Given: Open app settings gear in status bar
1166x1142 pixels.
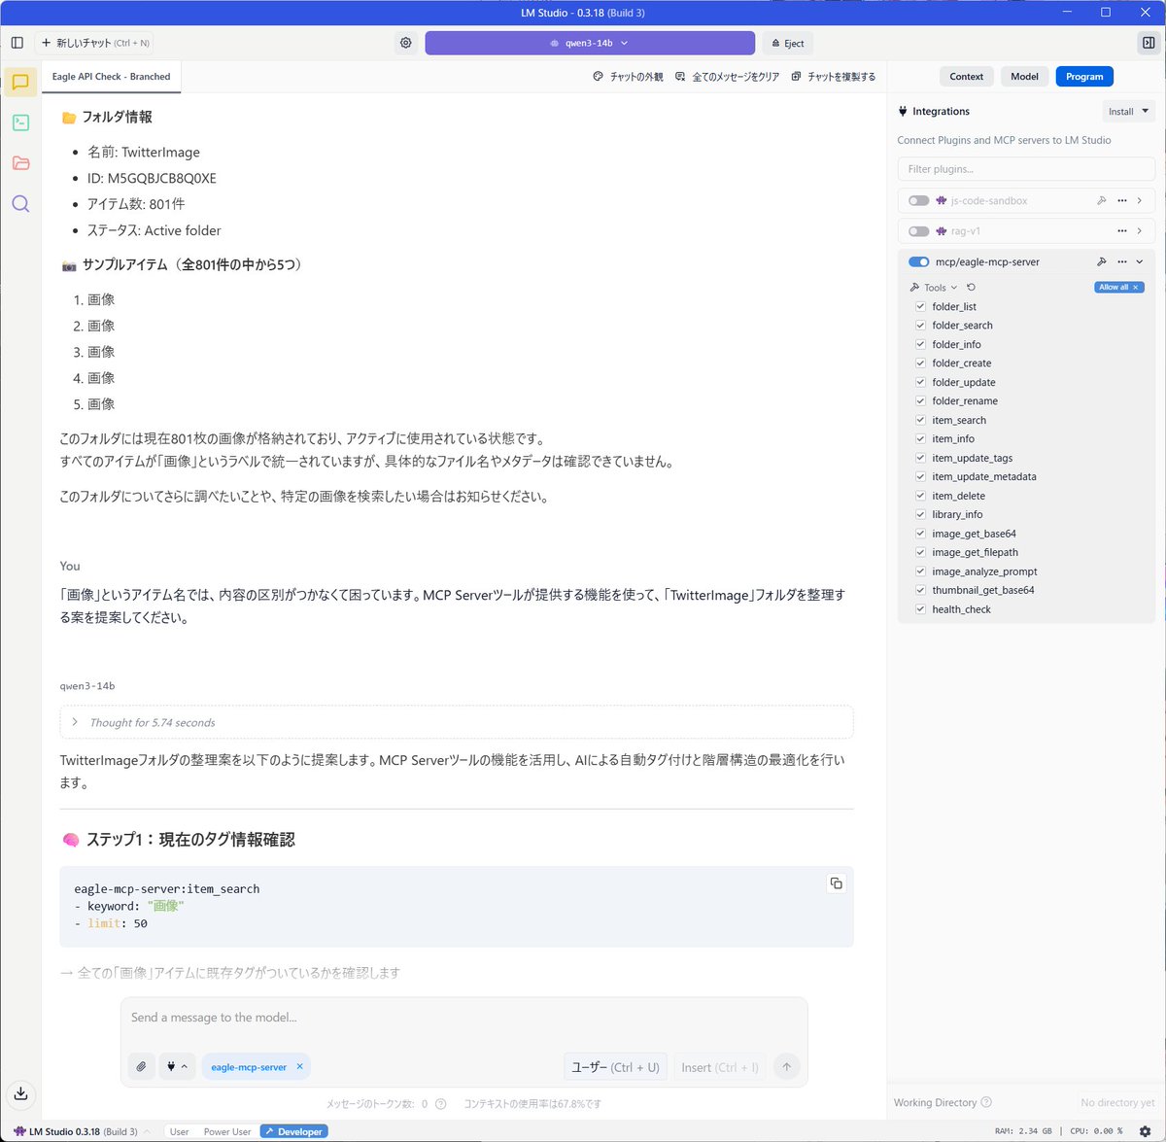Looking at the screenshot, I should click(1146, 1131).
